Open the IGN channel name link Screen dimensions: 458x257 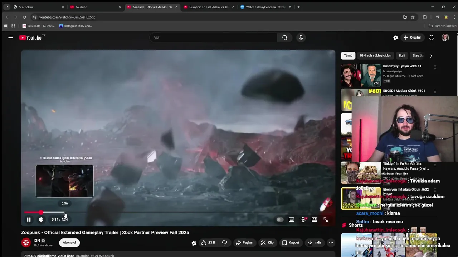pos(36,241)
